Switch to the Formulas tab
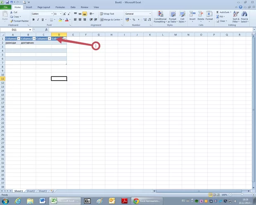This screenshot has width=256, height=205. tap(60, 7)
